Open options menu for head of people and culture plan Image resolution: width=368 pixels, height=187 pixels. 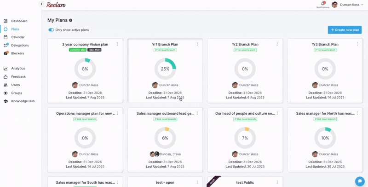[x=277, y=113]
